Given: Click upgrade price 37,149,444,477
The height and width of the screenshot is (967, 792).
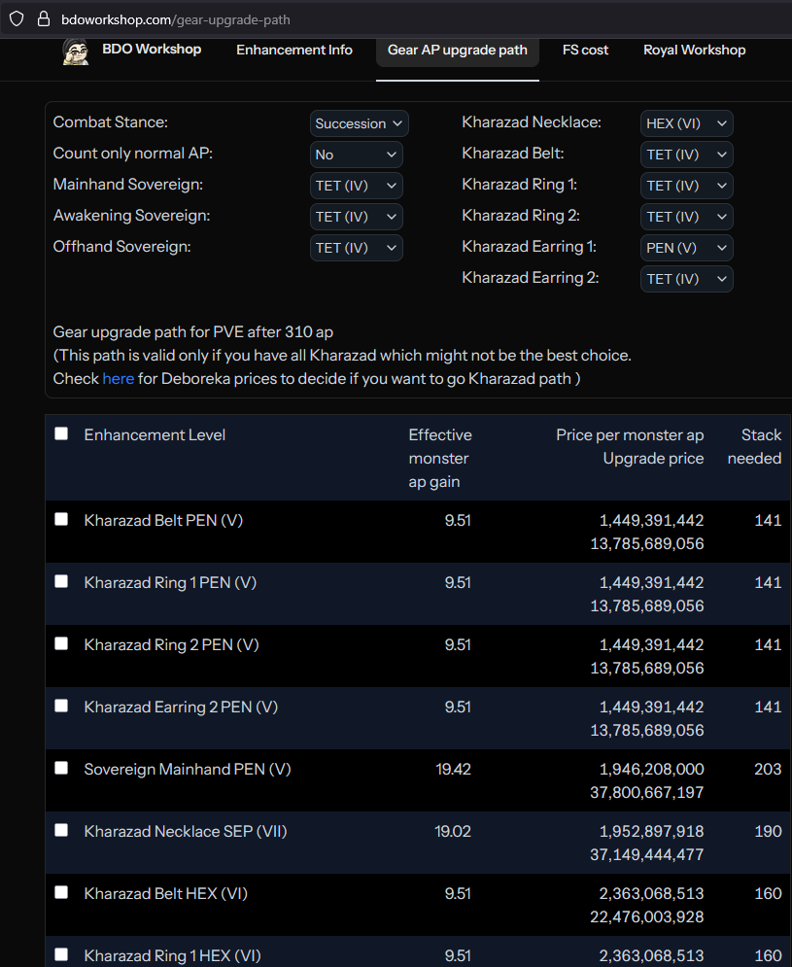Looking at the screenshot, I should (647, 855).
